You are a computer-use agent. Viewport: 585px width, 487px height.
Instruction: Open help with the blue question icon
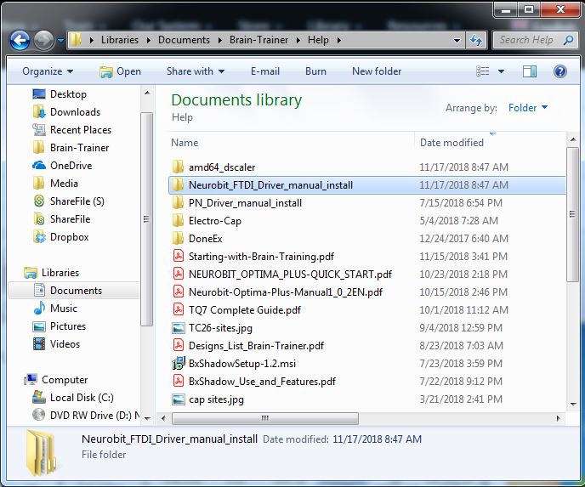560,71
